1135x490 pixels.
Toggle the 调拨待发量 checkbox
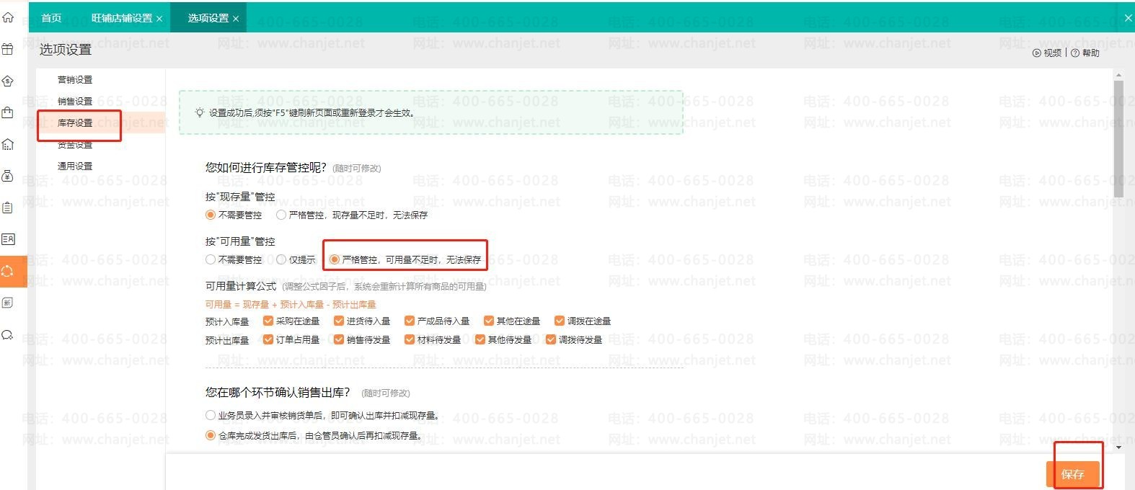click(551, 339)
